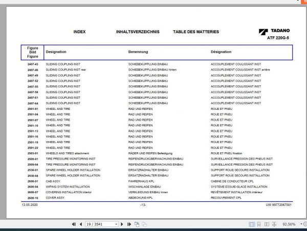Click the INDEX heading
Screen dimensions: 307x231
(x=79, y=32)
